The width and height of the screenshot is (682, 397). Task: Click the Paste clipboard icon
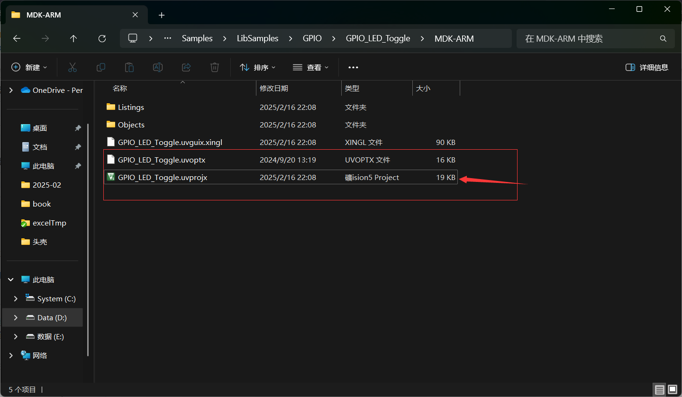pos(129,67)
